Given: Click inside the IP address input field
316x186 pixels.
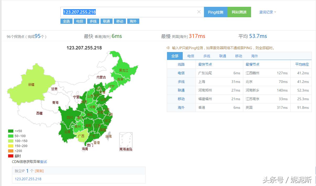Looking at the screenshot, I should (131, 12).
